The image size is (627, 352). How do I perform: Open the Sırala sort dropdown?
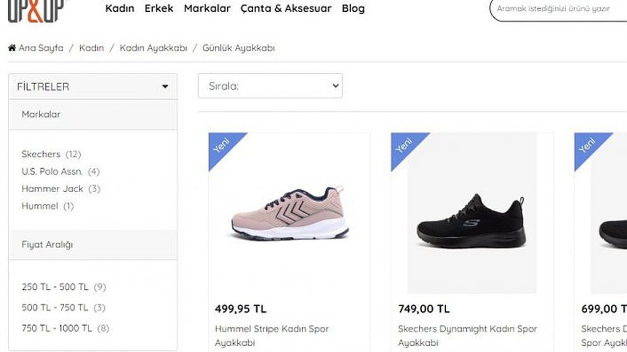(270, 86)
